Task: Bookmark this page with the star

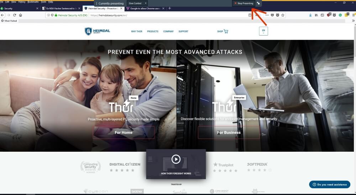Action: [283, 15]
